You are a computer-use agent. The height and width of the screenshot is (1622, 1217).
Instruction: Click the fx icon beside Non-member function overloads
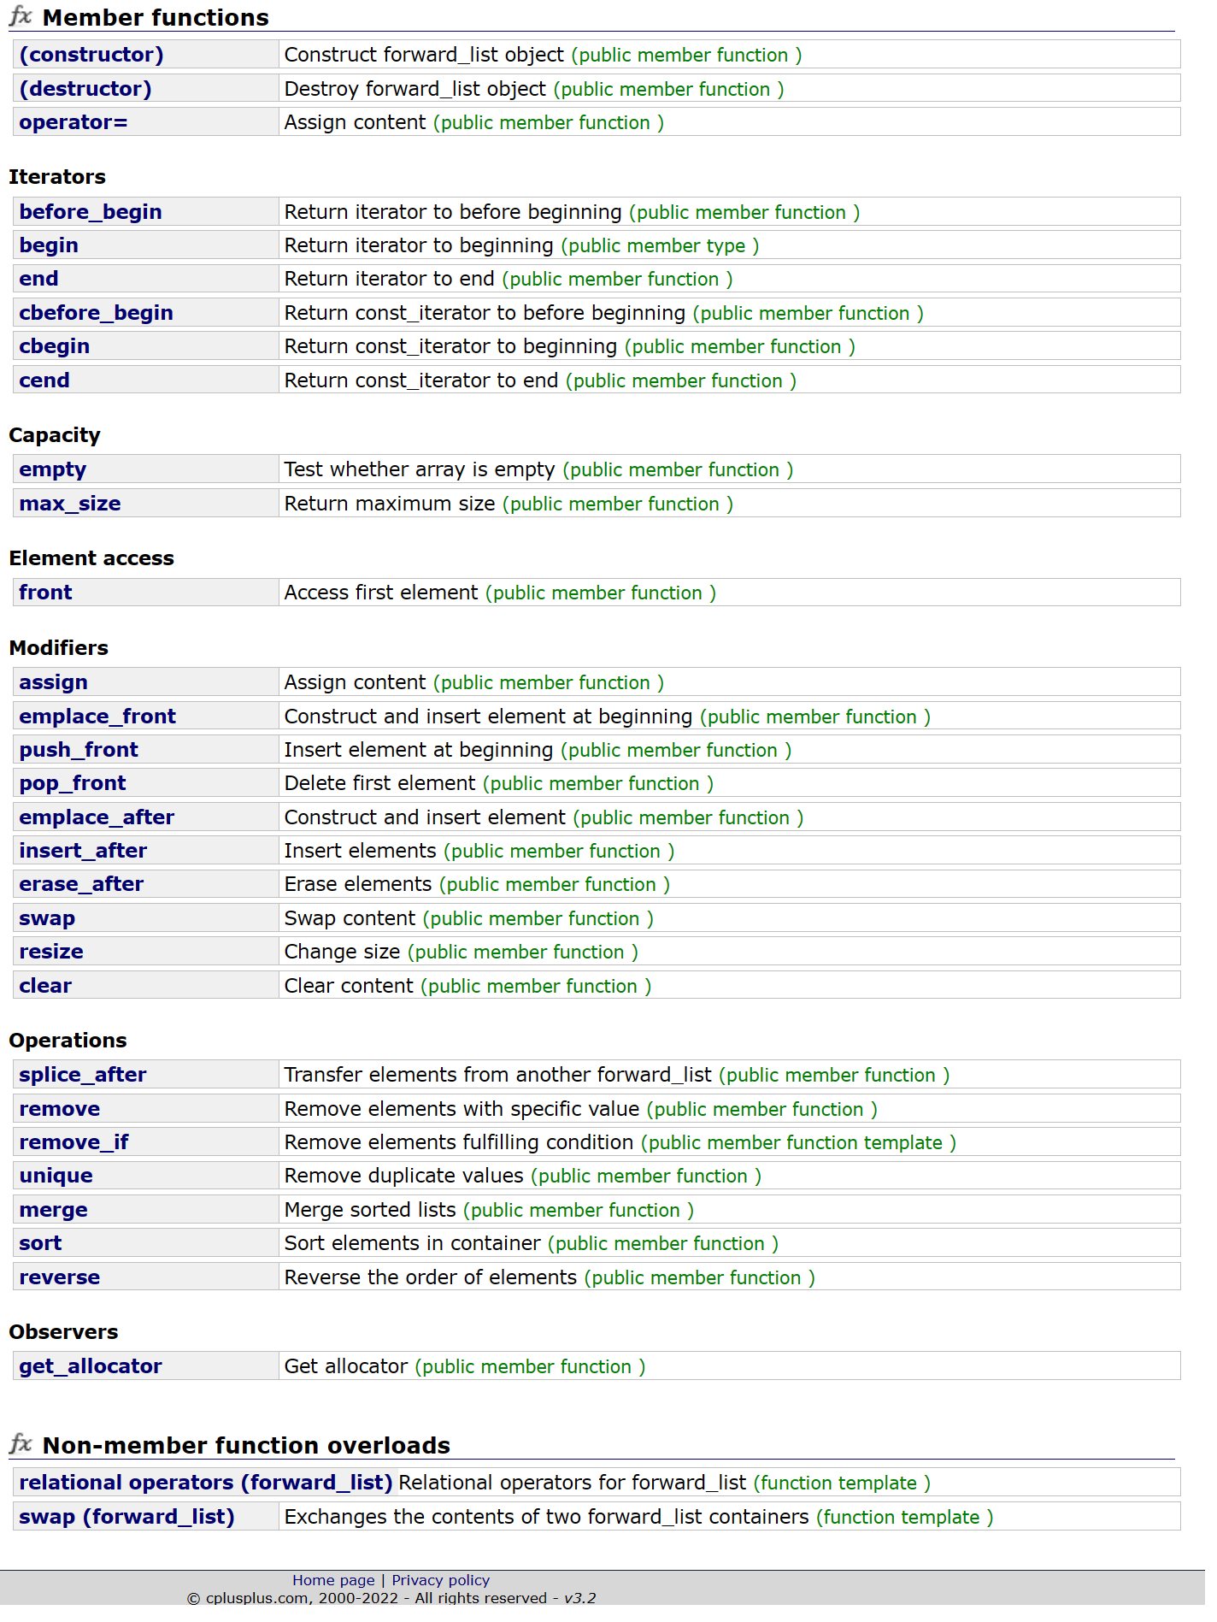tap(21, 1444)
